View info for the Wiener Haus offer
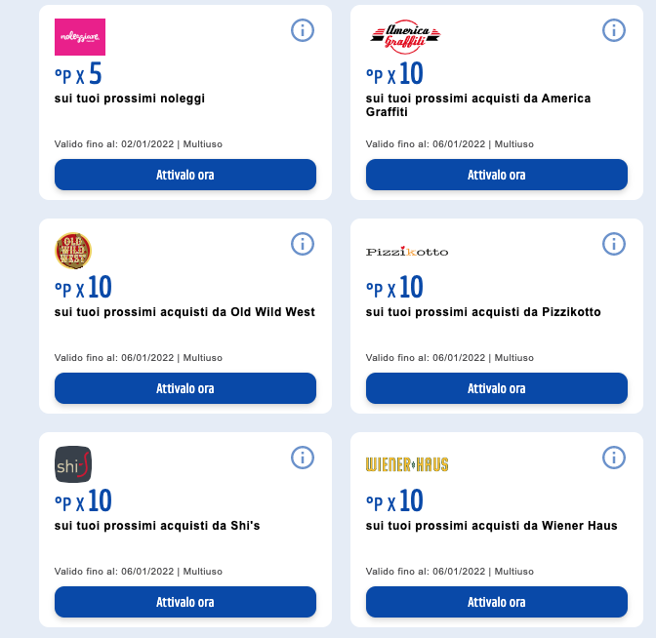Image resolution: width=656 pixels, height=638 pixels. coord(614,458)
